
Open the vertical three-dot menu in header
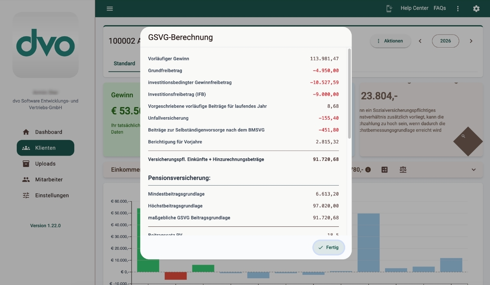(458, 9)
